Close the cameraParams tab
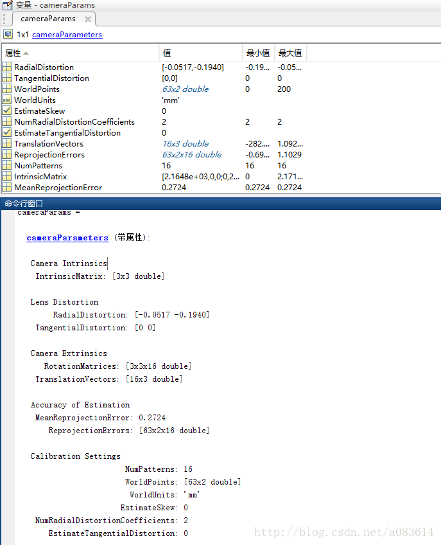 88,19
